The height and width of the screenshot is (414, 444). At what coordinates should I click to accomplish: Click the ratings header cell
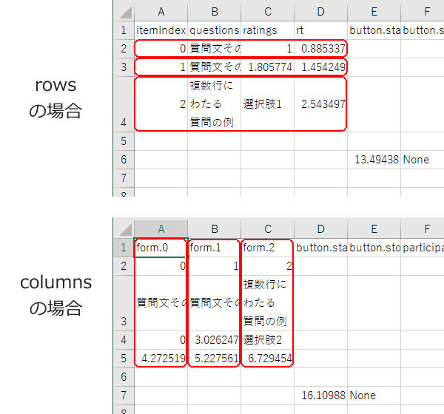[x=268, y=30]
